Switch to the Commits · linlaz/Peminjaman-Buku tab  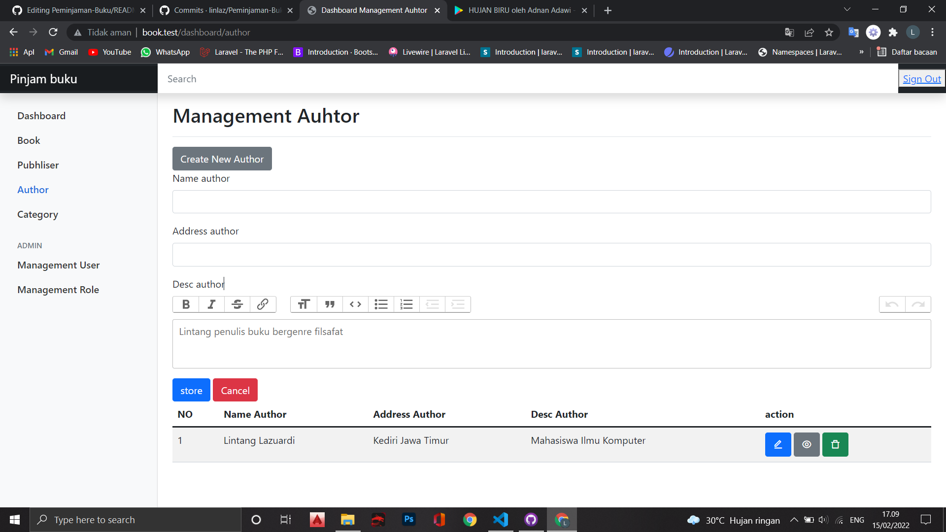[221, 10]
